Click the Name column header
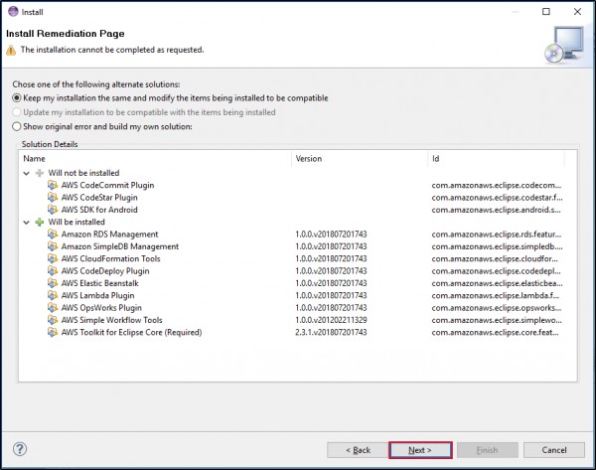 click(x=155, y=159)
